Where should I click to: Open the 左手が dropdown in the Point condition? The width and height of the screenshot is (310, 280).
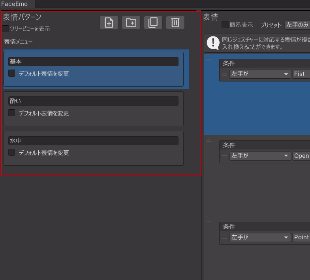[260, 237]
